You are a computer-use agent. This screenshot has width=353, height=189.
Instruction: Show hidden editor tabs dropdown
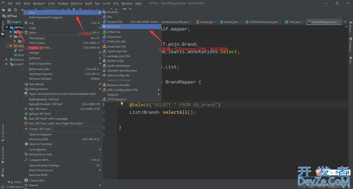click(x=345, y=22)
